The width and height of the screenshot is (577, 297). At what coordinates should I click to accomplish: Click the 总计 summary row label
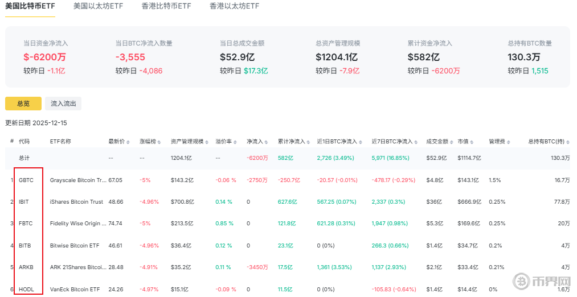point(24,158)
